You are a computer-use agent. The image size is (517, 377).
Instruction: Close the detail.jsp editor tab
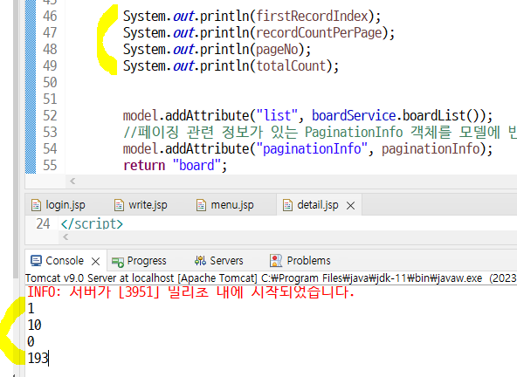coord(351,206)
